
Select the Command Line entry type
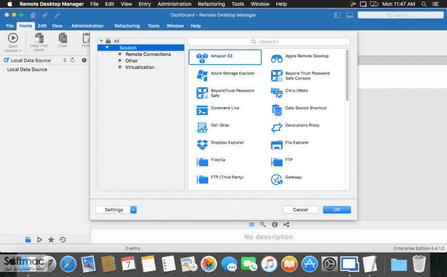point(218,110)
